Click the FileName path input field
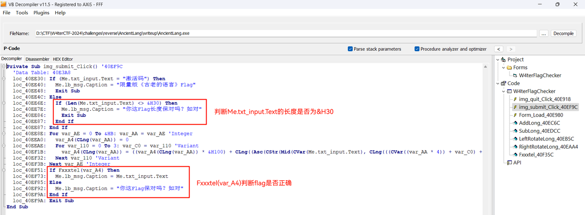Image resolution: width=585 pixels, height=215 pixels. [286, 33]
